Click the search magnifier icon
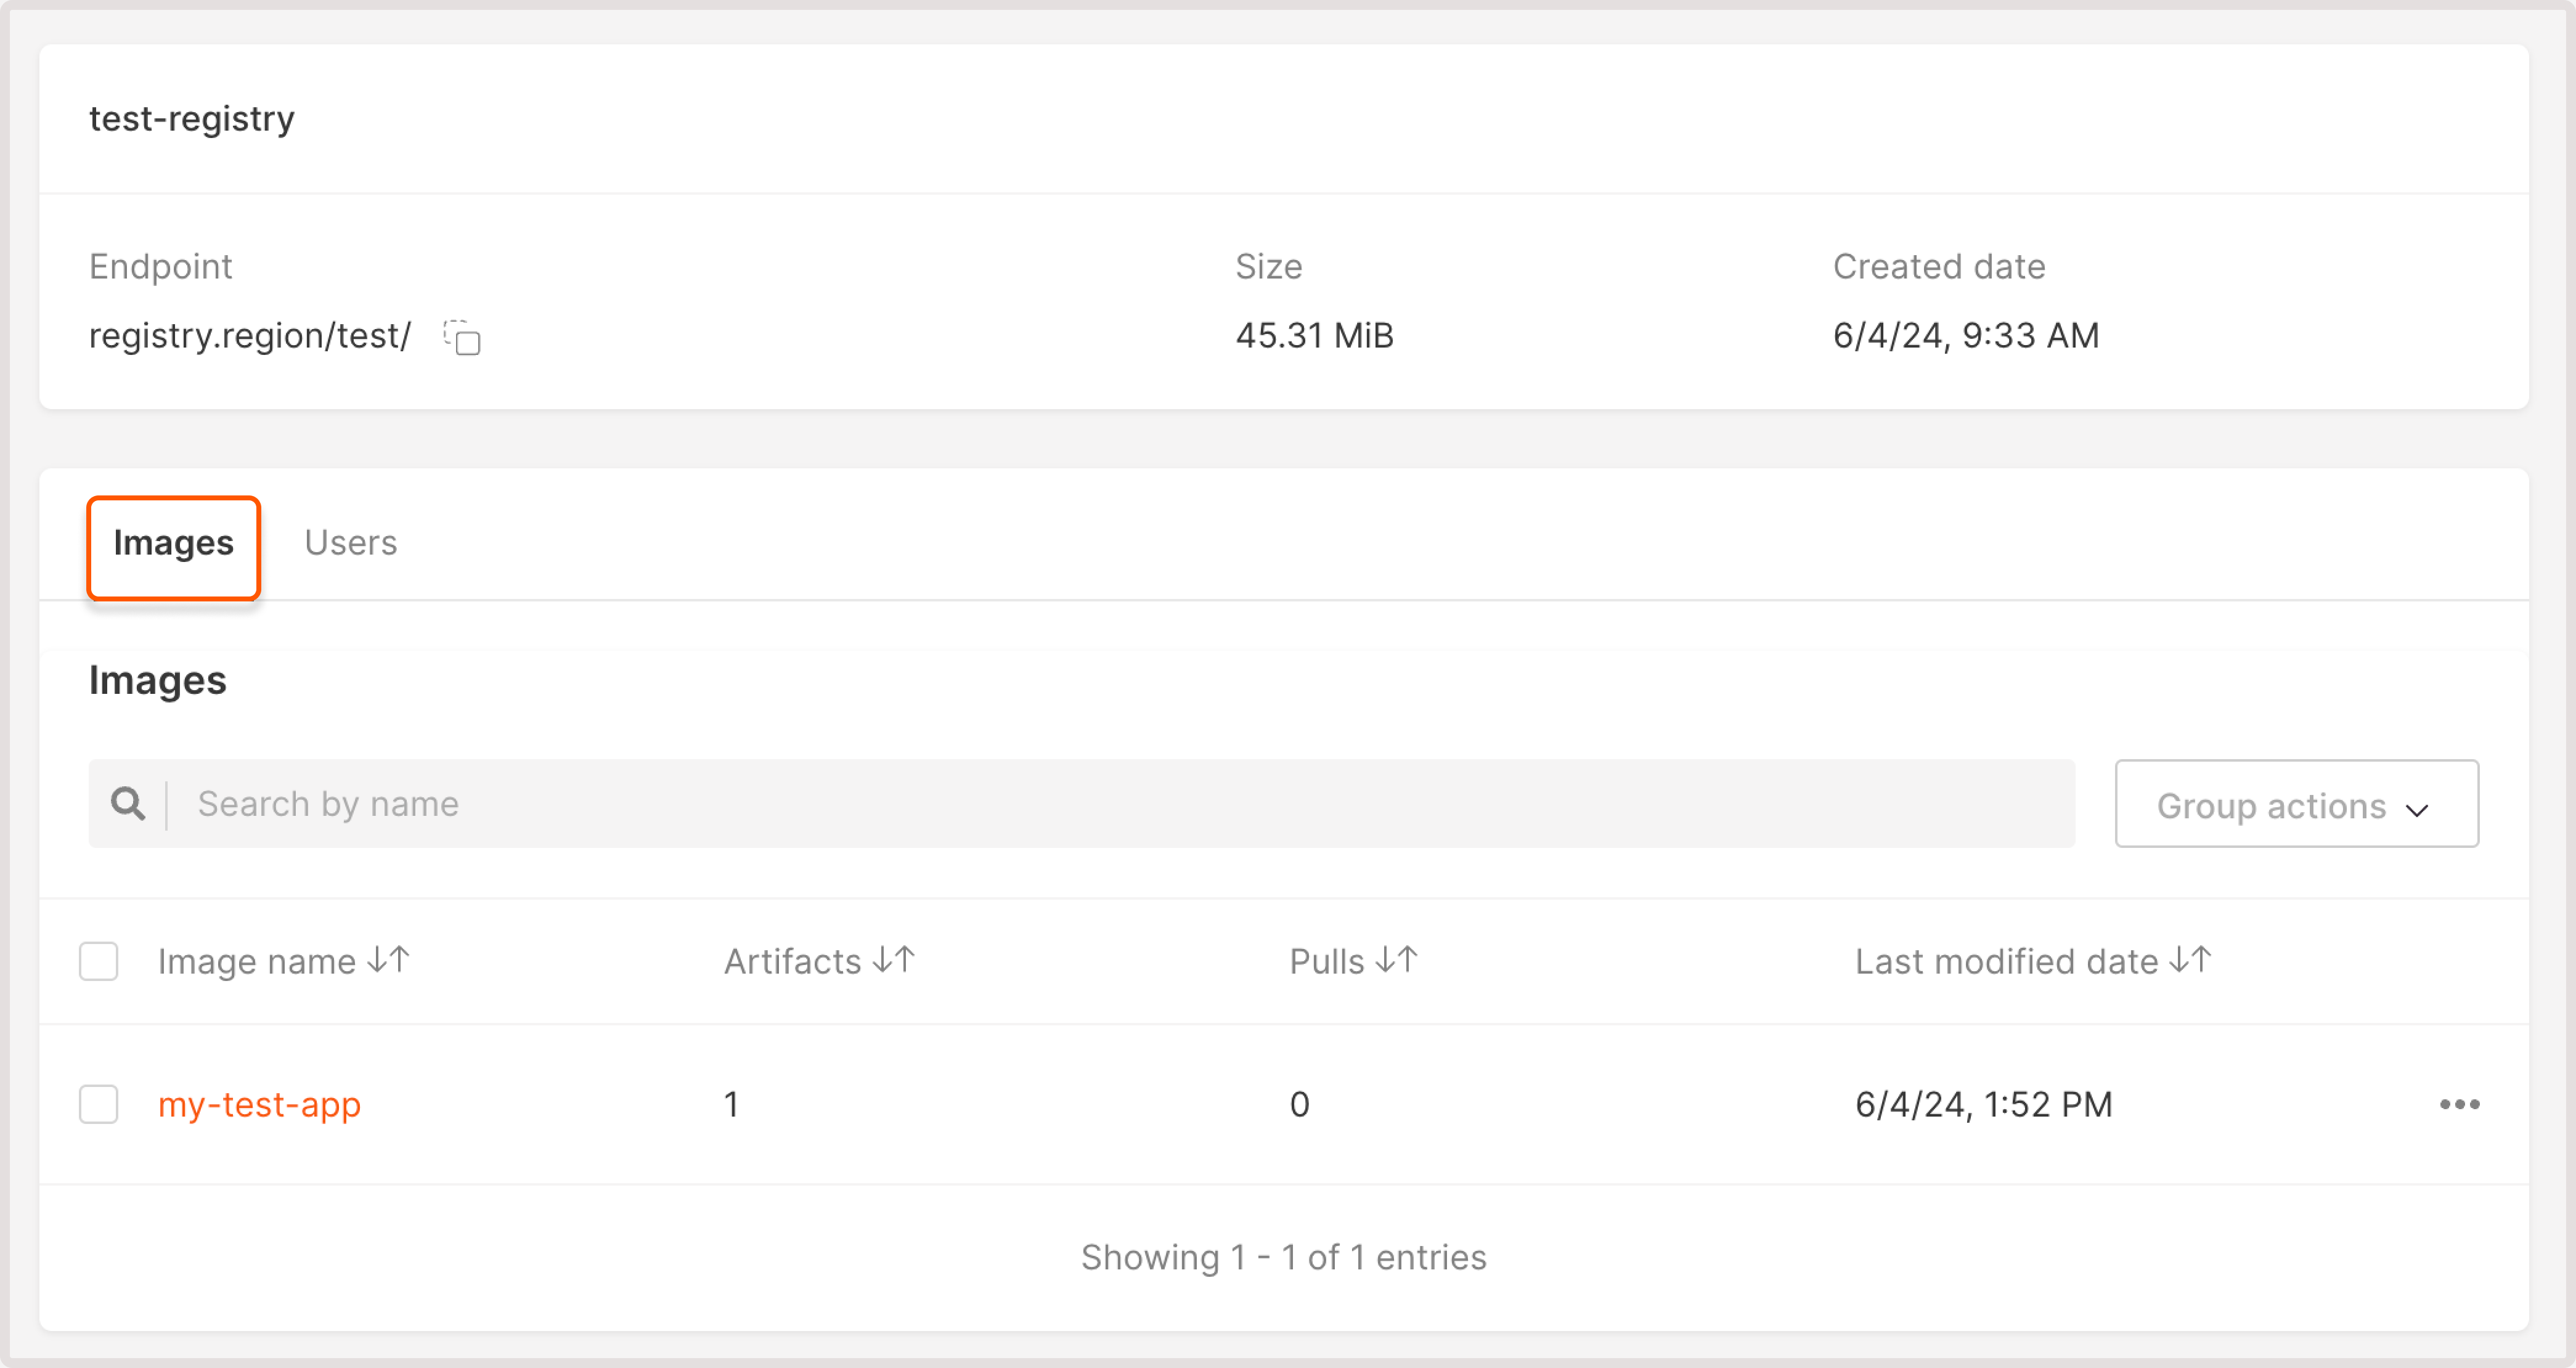The height and width of the screenshot is (1368, 2576). point(128,803)
